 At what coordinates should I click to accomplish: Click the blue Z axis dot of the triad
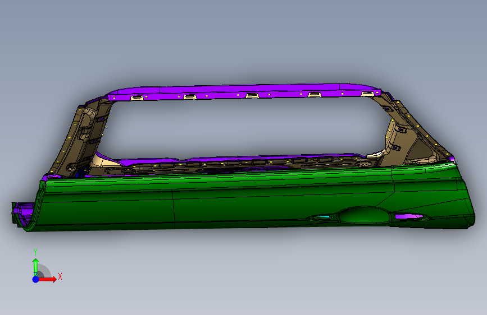[35, 279]
